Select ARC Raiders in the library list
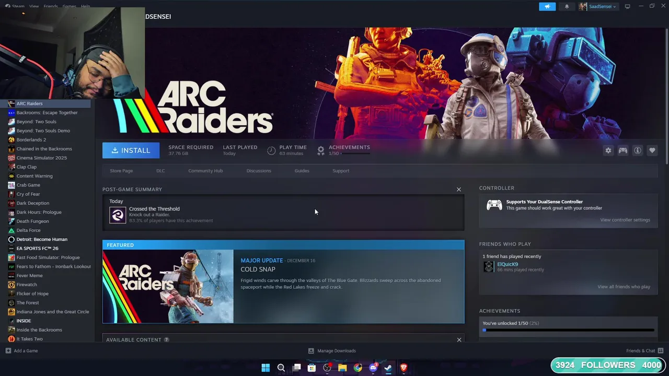 tap(45, 103)
